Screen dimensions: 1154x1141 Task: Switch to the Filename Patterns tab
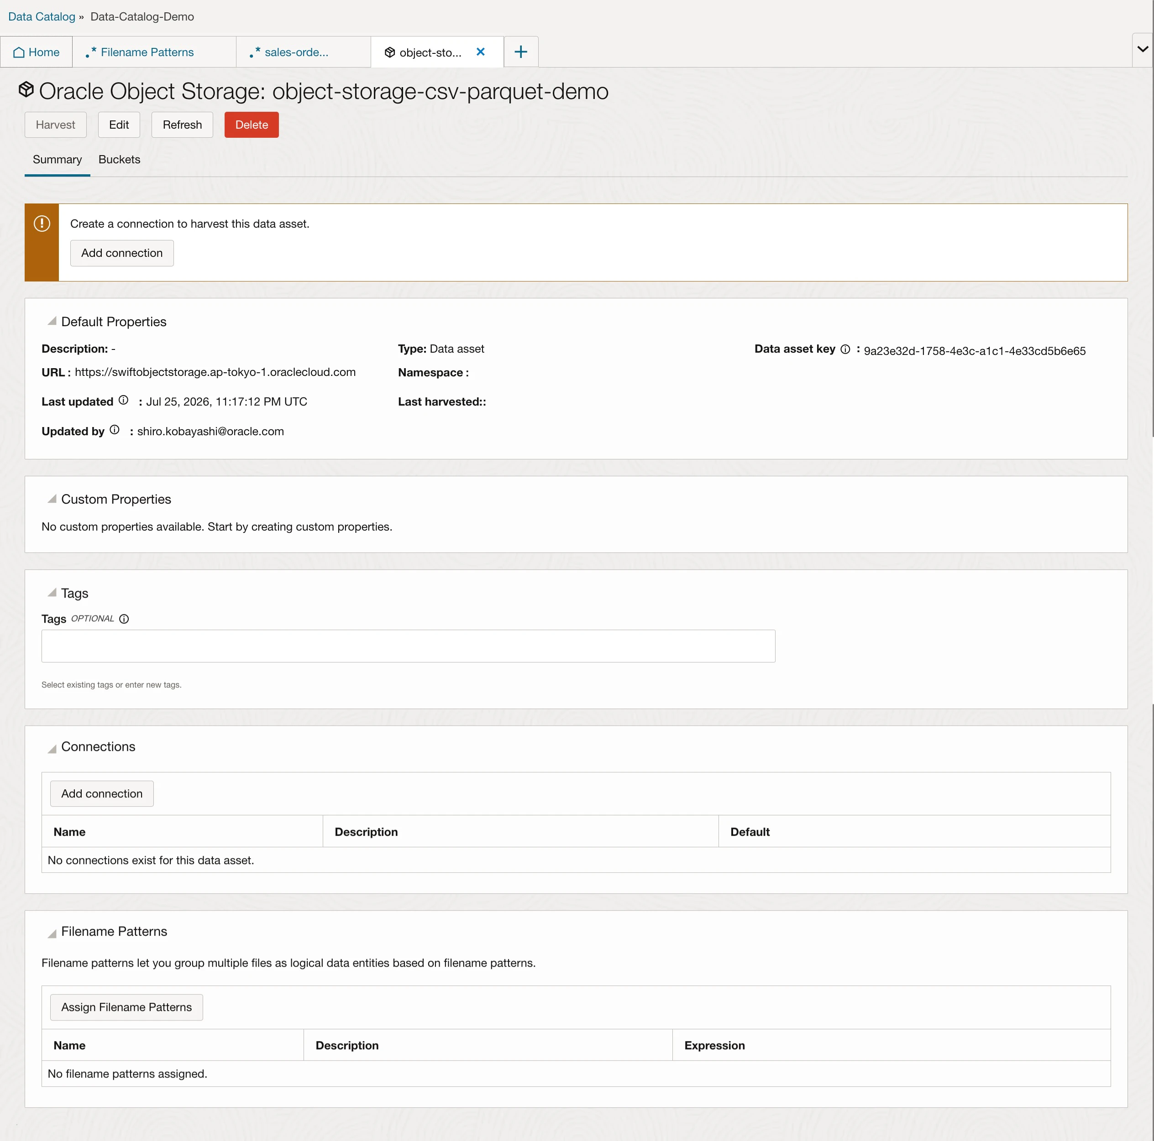coord(154,52)
